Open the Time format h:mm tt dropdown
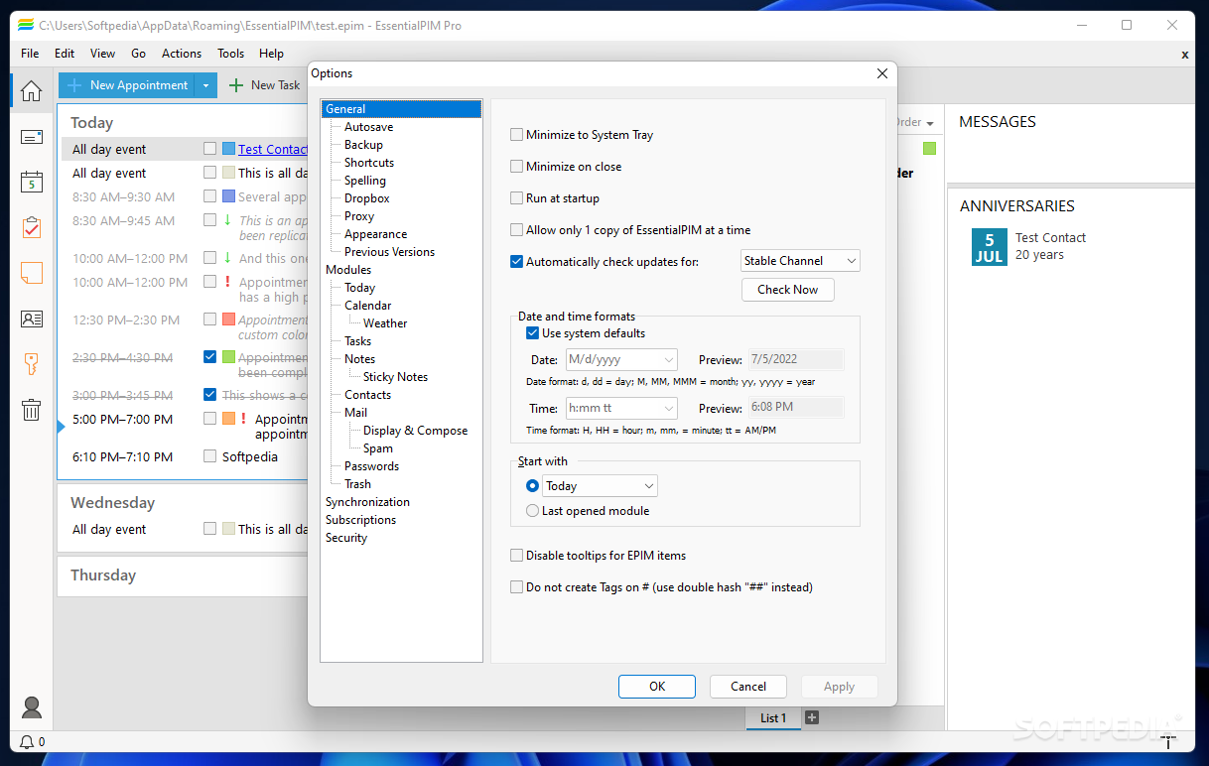Image resolution: width=1209 pixels, height=766 pixels. tap(621, 408)
